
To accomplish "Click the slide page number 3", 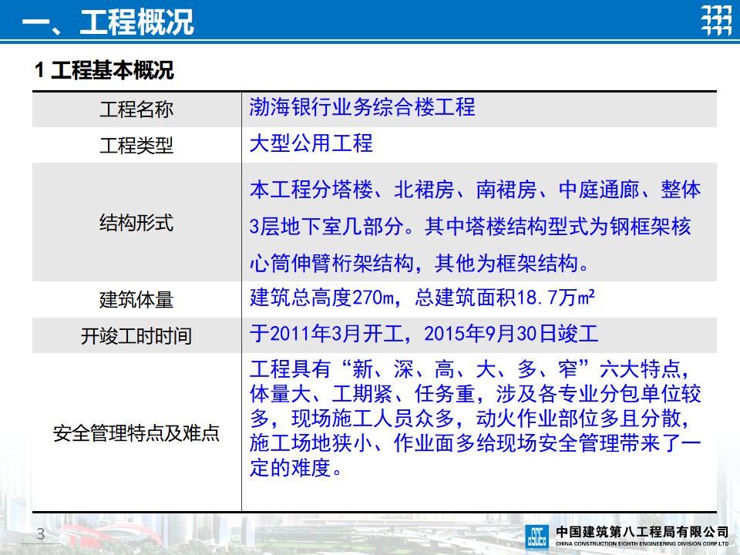I will pyautogui.click(x=41, y=533).
